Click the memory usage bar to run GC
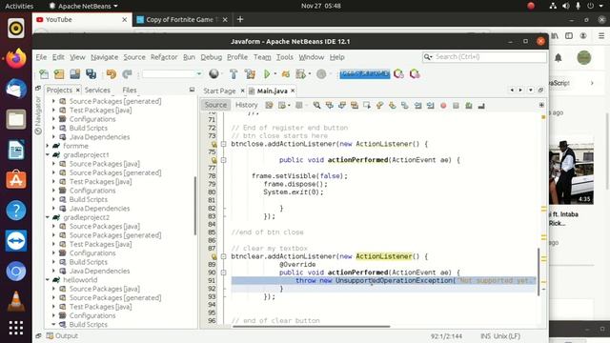 click(x=364, y=74)
